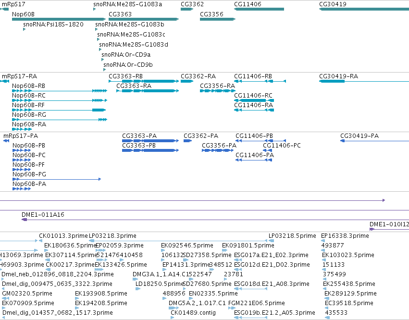Click CK01489.contig label

(x=193, y=313)
